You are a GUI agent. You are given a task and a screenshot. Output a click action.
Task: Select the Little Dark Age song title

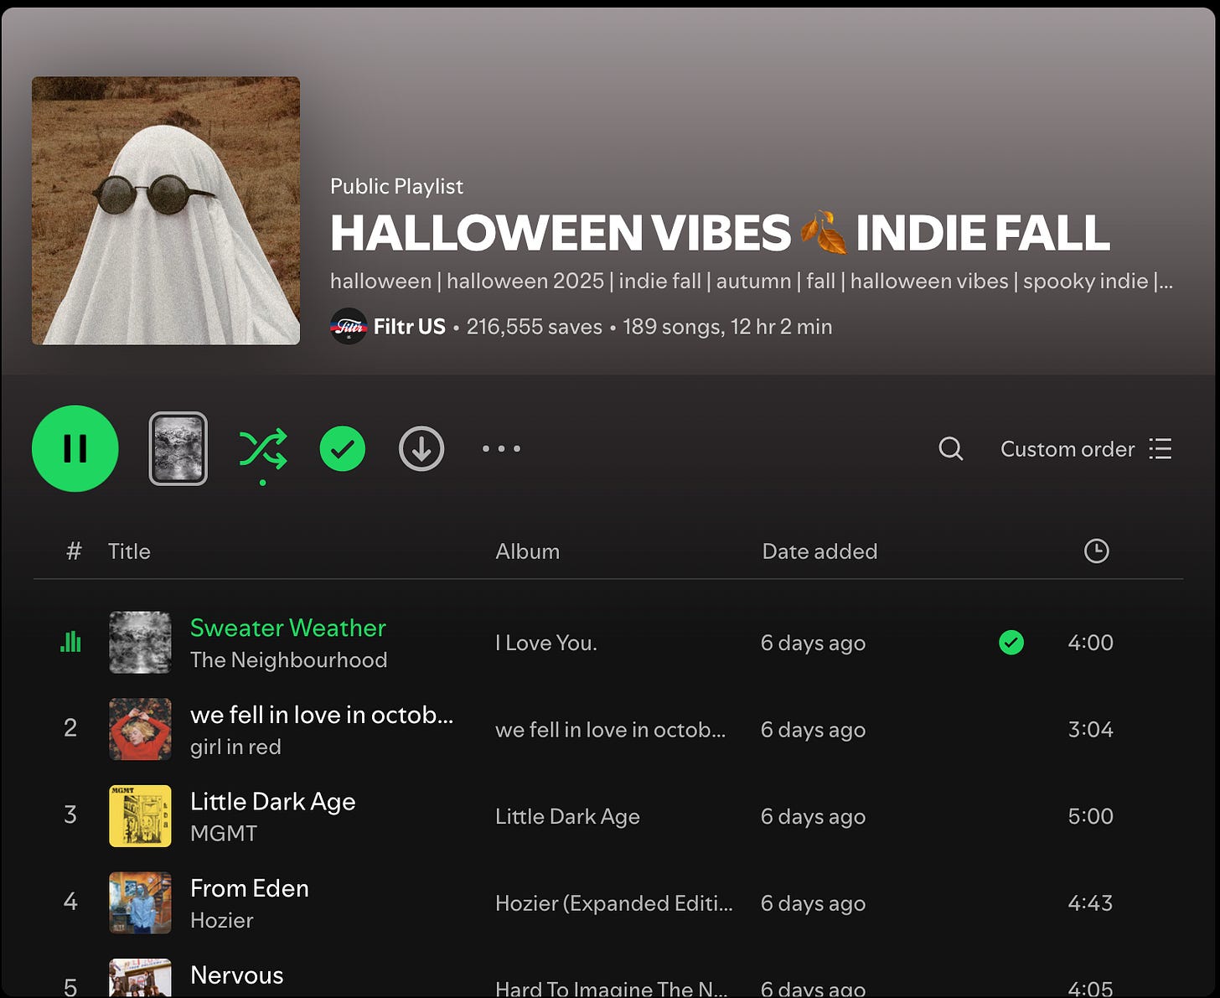pyautogui.click(x=272, y=802)
